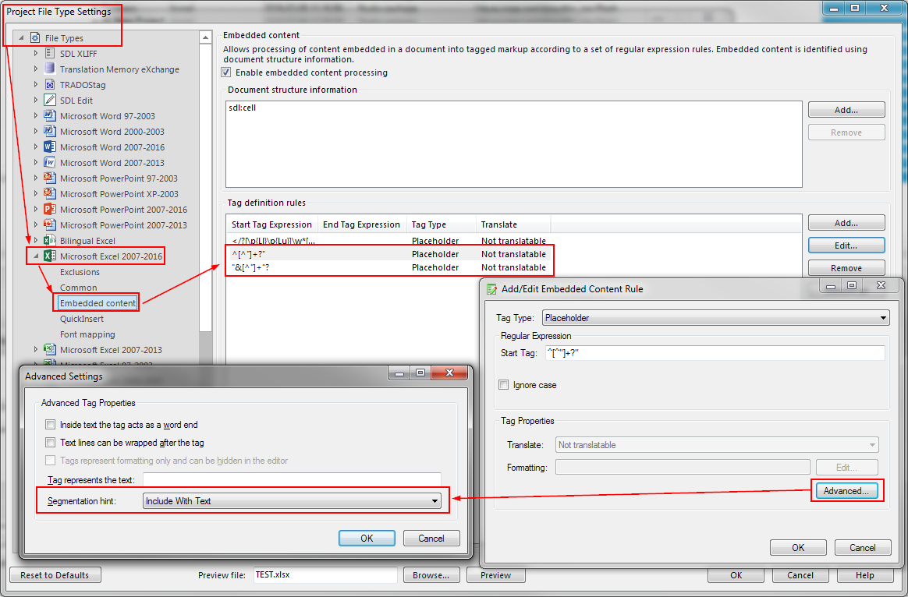This screenshot has width=908, height=597.
Task: Click the Advanced... button
Action: (846, 491)
